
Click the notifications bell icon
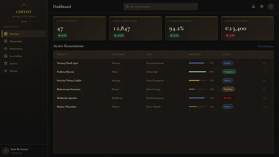(x=254, y=7)
